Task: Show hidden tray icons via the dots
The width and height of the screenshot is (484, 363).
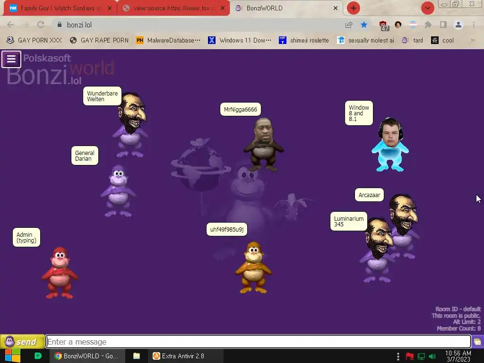Action: 398,356
